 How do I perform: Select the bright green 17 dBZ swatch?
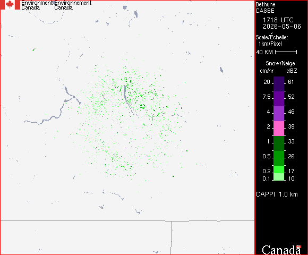(x=279, y=169)
